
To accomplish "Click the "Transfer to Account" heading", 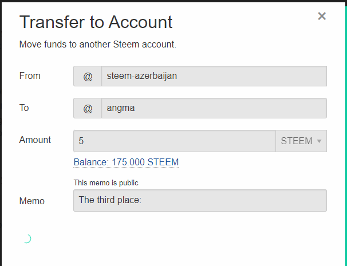I will 96,22.
